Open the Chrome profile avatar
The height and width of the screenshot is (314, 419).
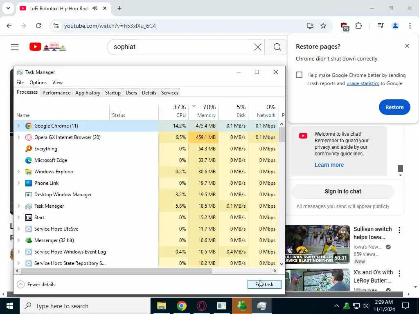395,26
